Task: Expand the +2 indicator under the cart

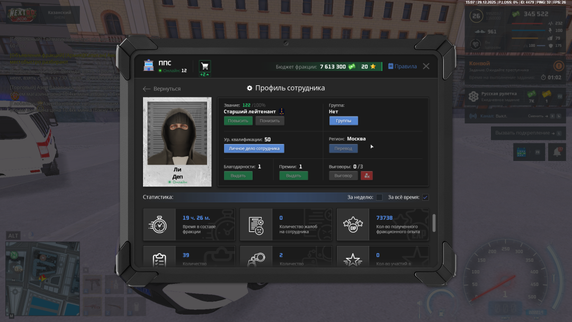Action: pyautogui.click(x=204, y=75)
